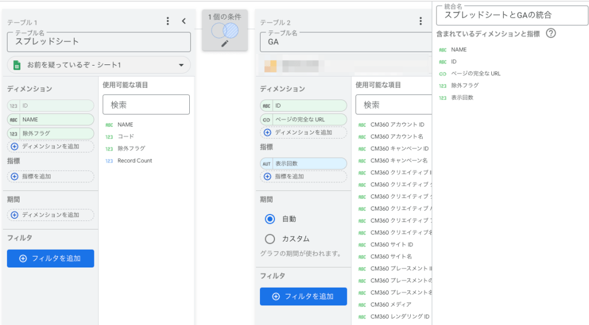Click フィルタを追加 button in Table 2

pyautogui.click(x=304, y=296)
